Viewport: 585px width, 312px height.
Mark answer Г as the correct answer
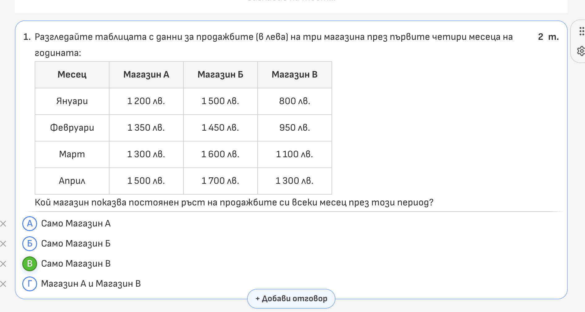[30, 284]
